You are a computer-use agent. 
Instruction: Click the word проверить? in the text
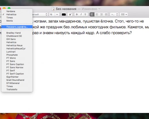click(121, 33)
